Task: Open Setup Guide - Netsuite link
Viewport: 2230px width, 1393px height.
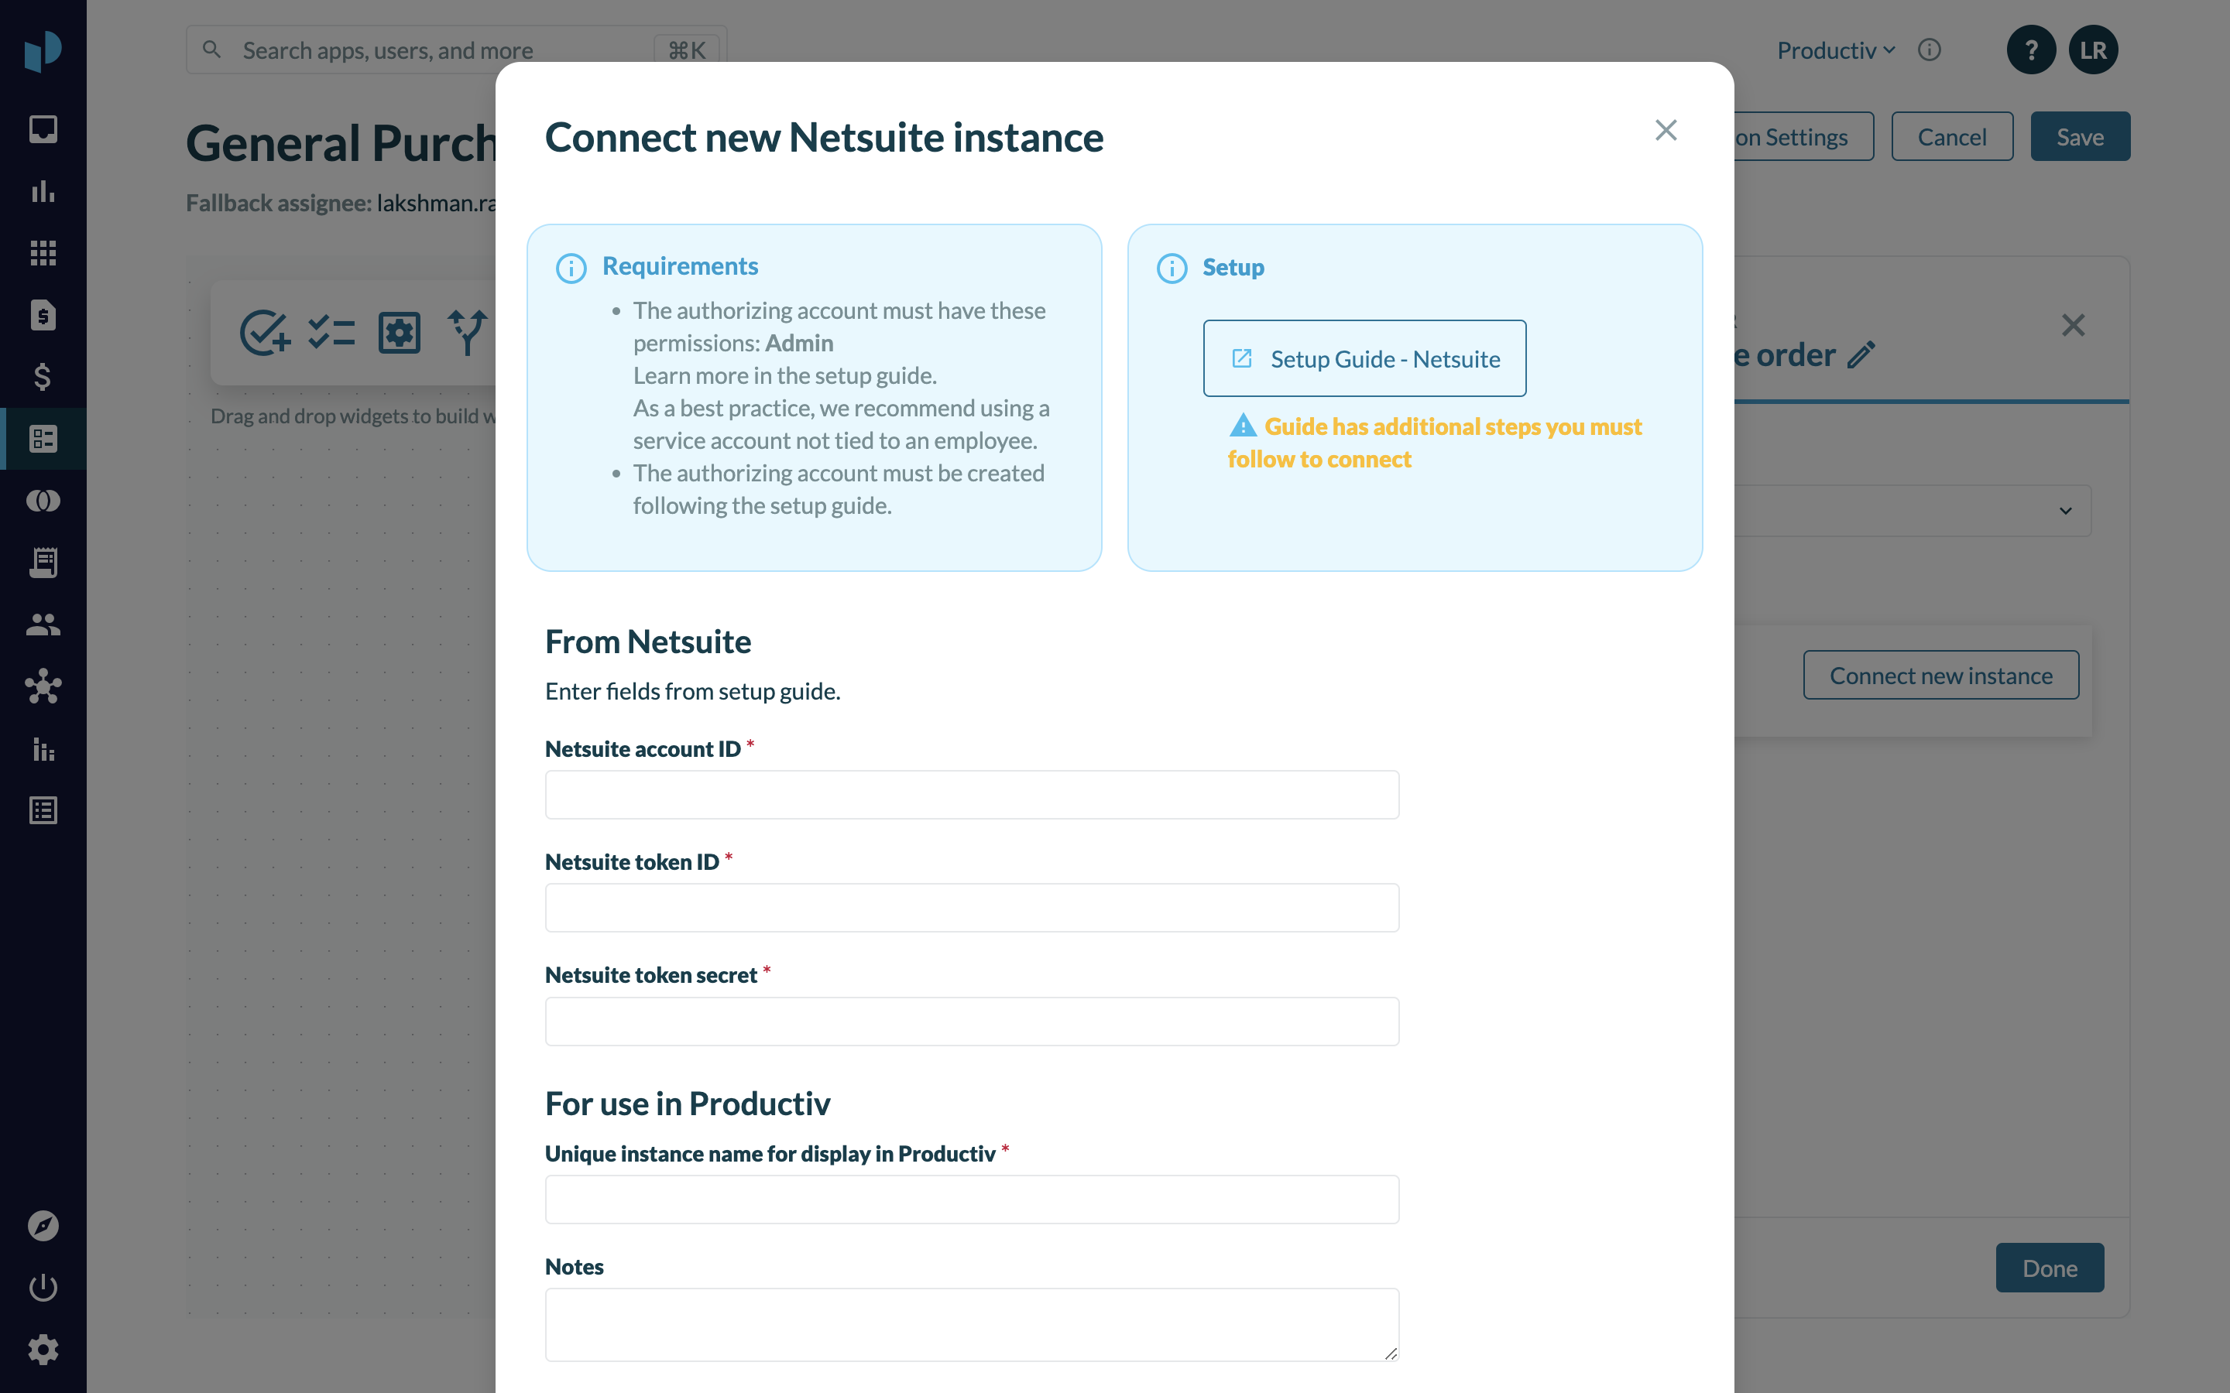Action: point(1364,358)
